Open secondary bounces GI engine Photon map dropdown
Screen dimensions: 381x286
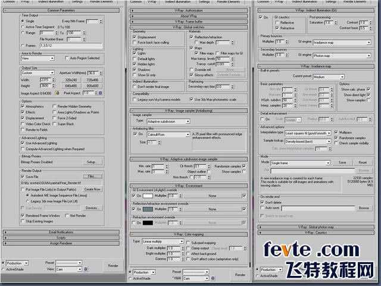tap(342, 56)
